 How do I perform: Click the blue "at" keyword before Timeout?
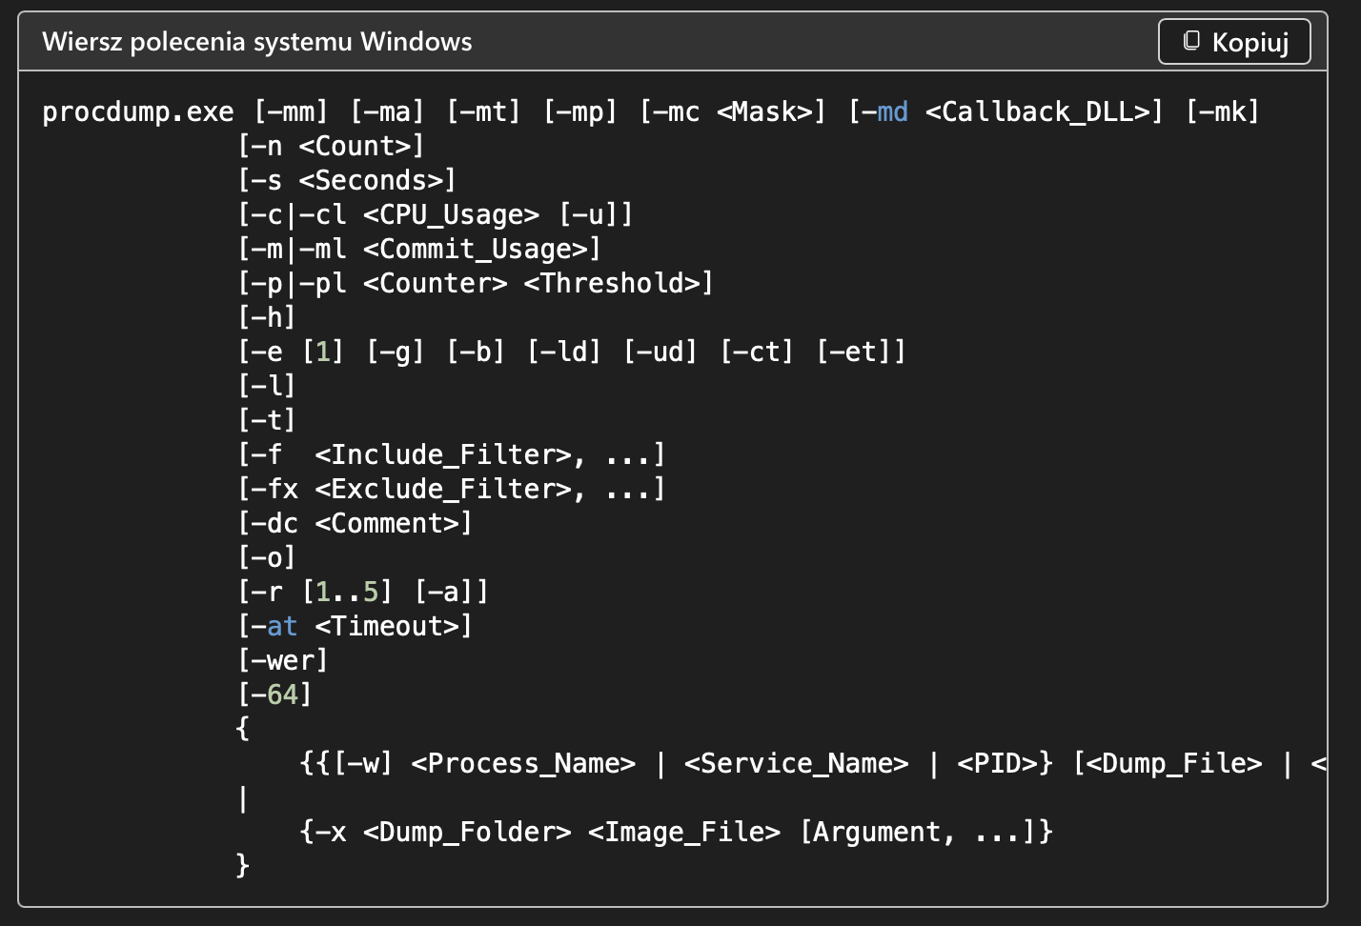pyautogui.click(x=282, y=626)
